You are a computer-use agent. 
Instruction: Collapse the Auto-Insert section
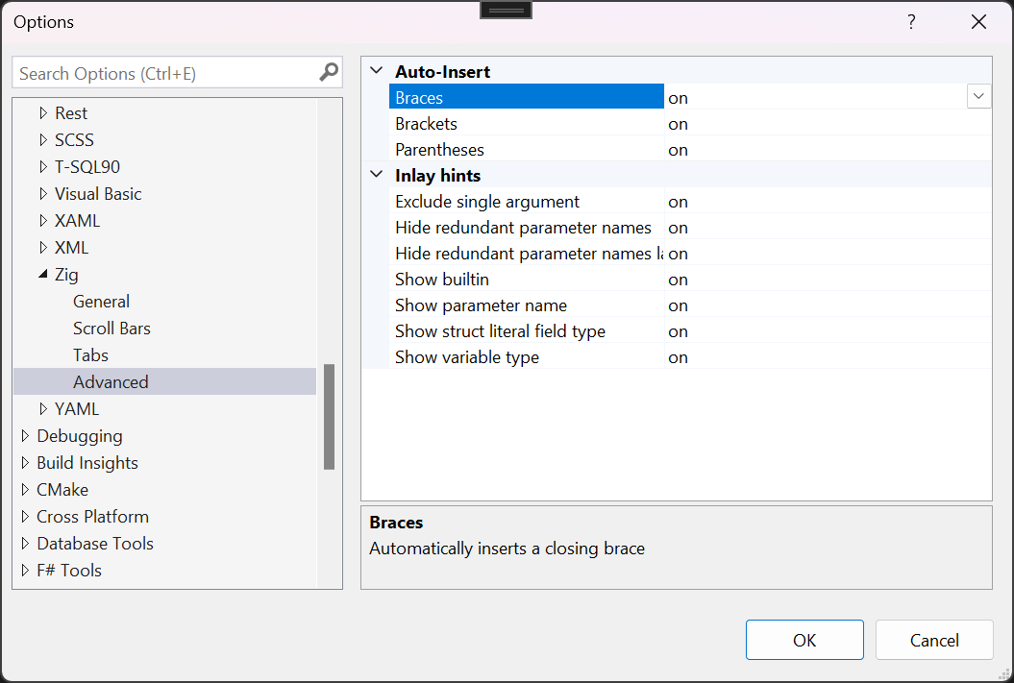(x=376, y=70)
